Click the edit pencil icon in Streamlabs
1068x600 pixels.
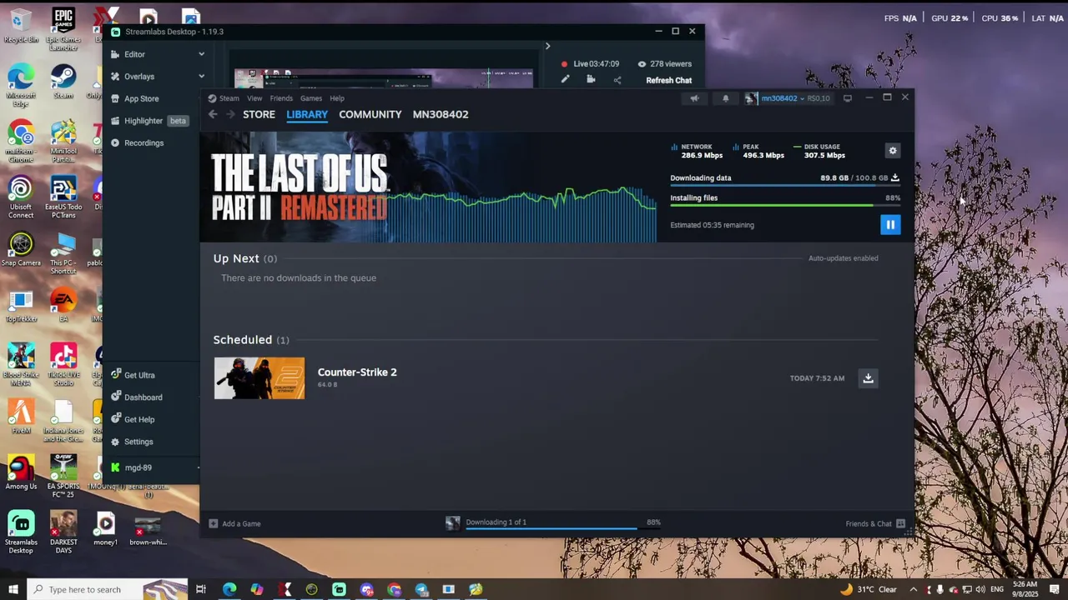tap(565, 80)
